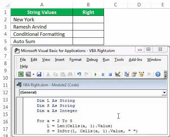Pause execution with the Break icon

(x=103, y=75)
